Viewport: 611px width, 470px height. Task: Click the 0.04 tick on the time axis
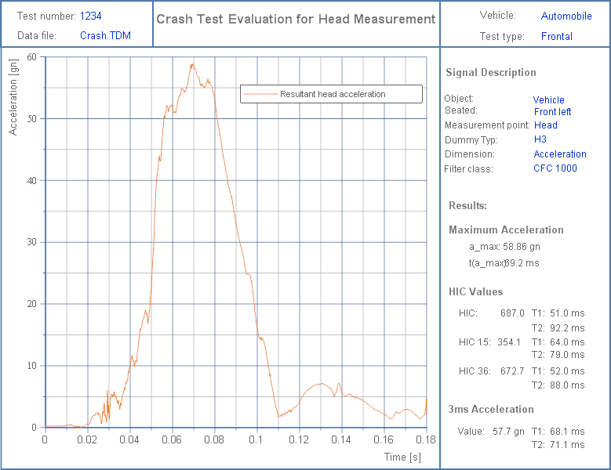pyautogui.click(x=129, y=439)
